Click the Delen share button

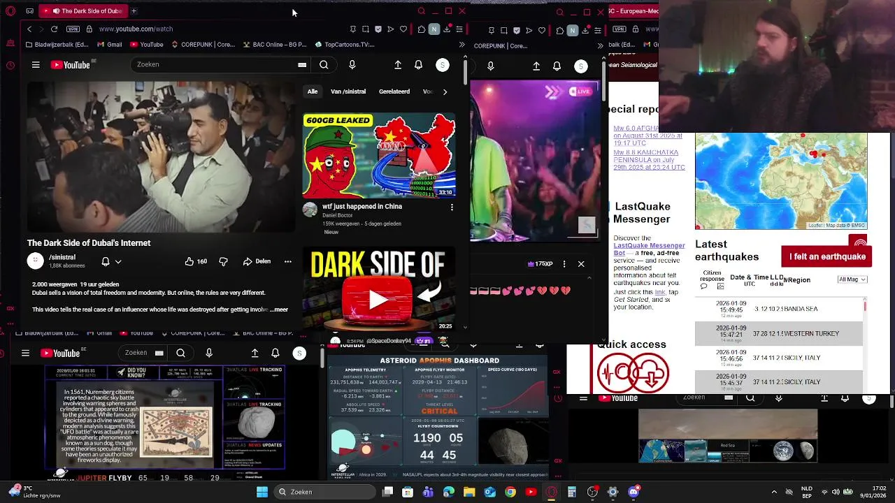pos(257,261)
